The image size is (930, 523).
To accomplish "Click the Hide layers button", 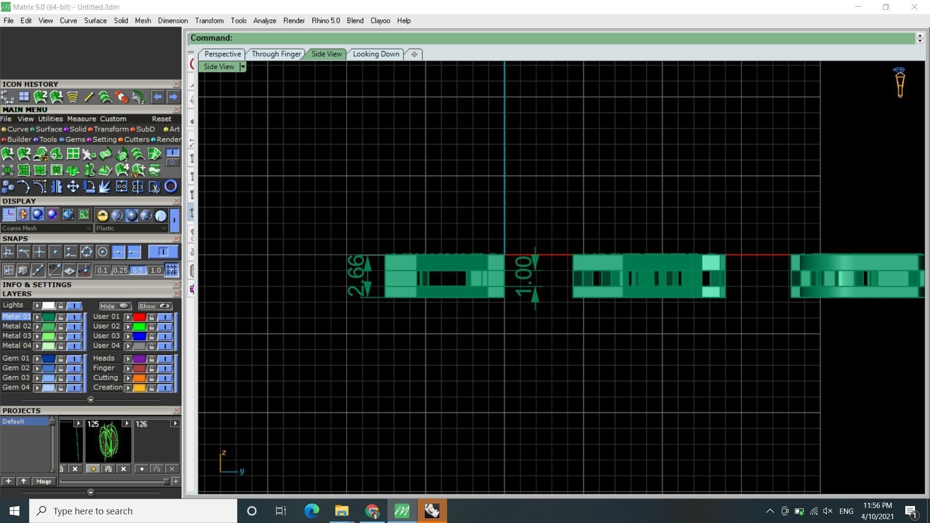I will (x=114, y=306).
